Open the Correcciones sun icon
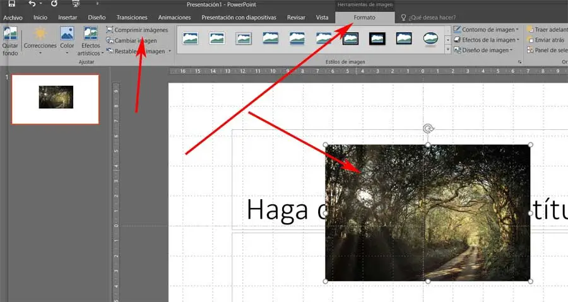This screenshot has height=302, width=568. tap(40, 33)
